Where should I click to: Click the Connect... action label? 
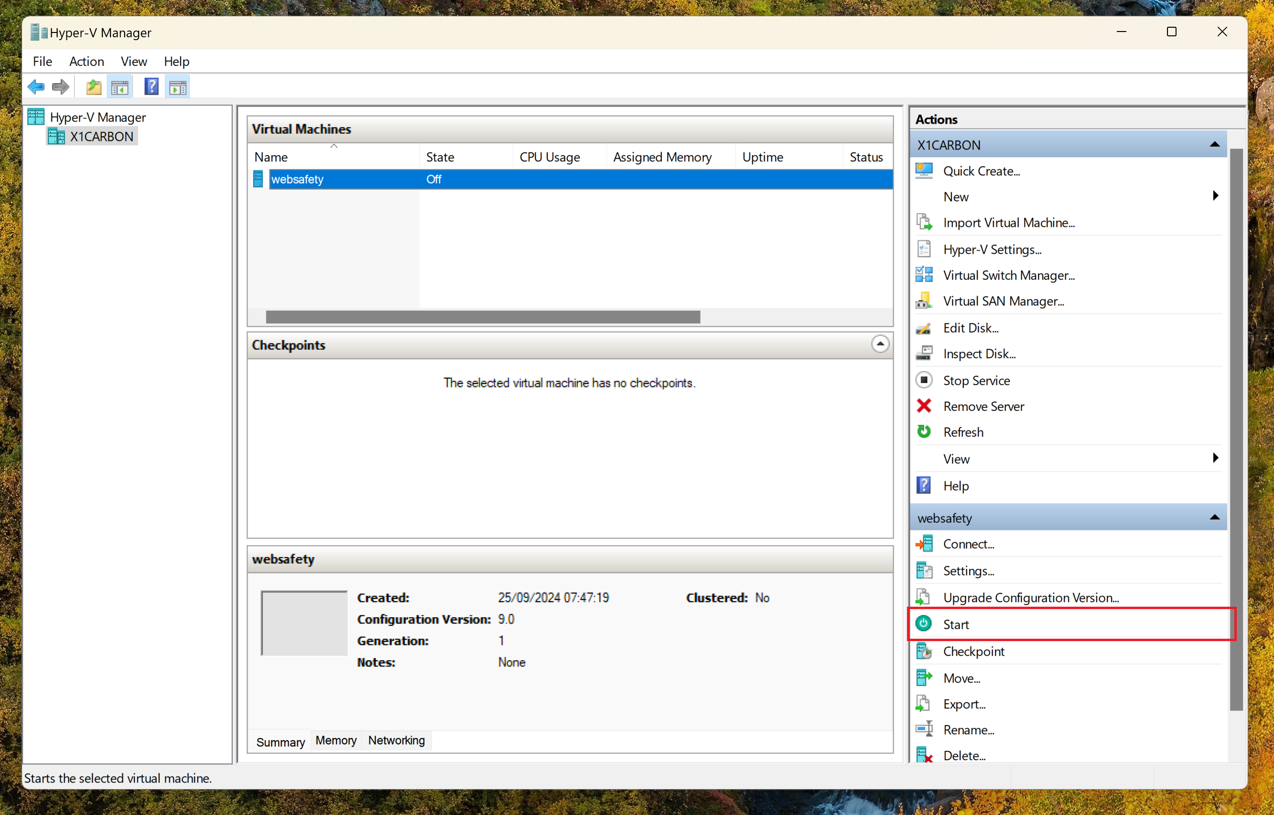click(969, 544)
